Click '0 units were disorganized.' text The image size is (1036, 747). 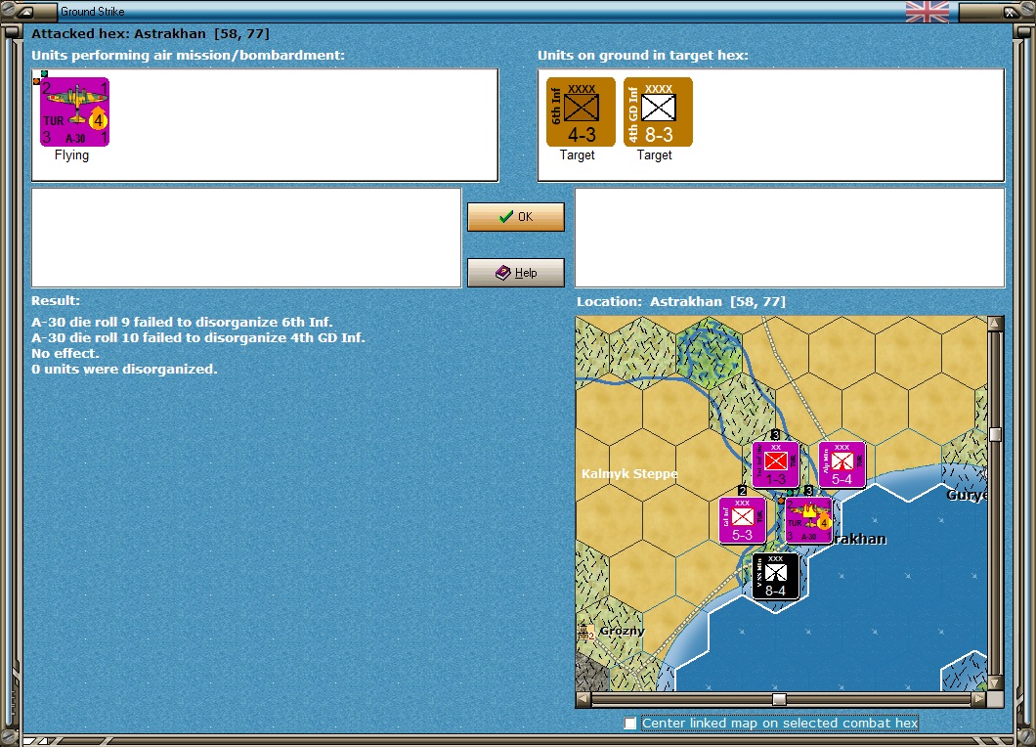click(x=124, y=369)
